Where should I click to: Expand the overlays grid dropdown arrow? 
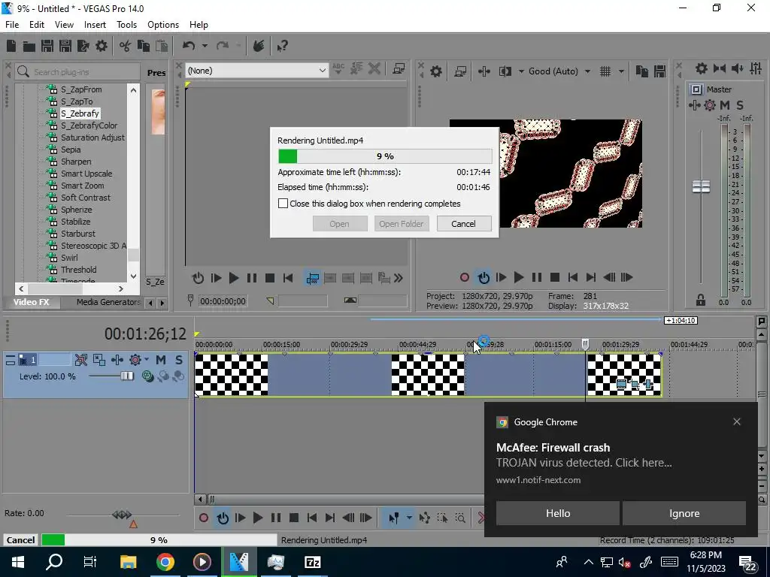pos(620,71)
